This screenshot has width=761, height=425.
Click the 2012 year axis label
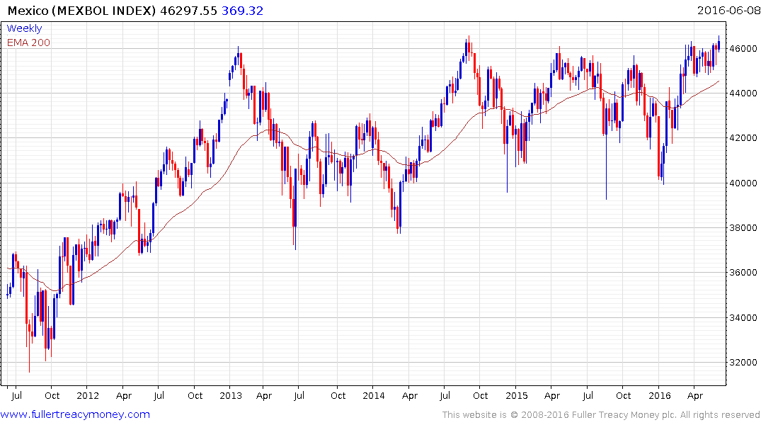tap(88, 395)
